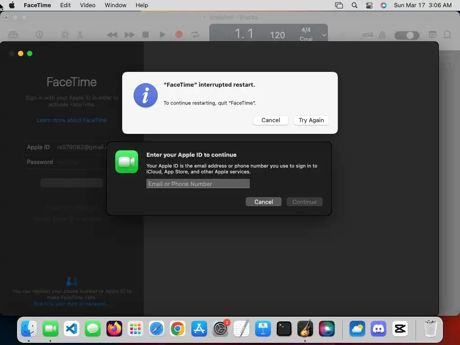This screenshot has width=460, height=345.
Task: Open Control Center in menu bar
Action: click(369, 5)
